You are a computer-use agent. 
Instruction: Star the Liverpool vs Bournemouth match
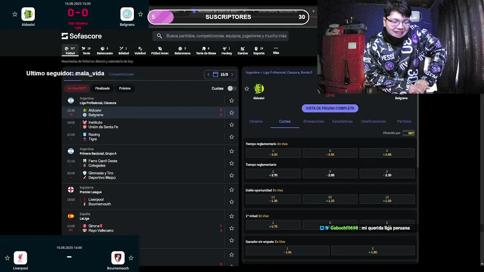tap(232, 202)
